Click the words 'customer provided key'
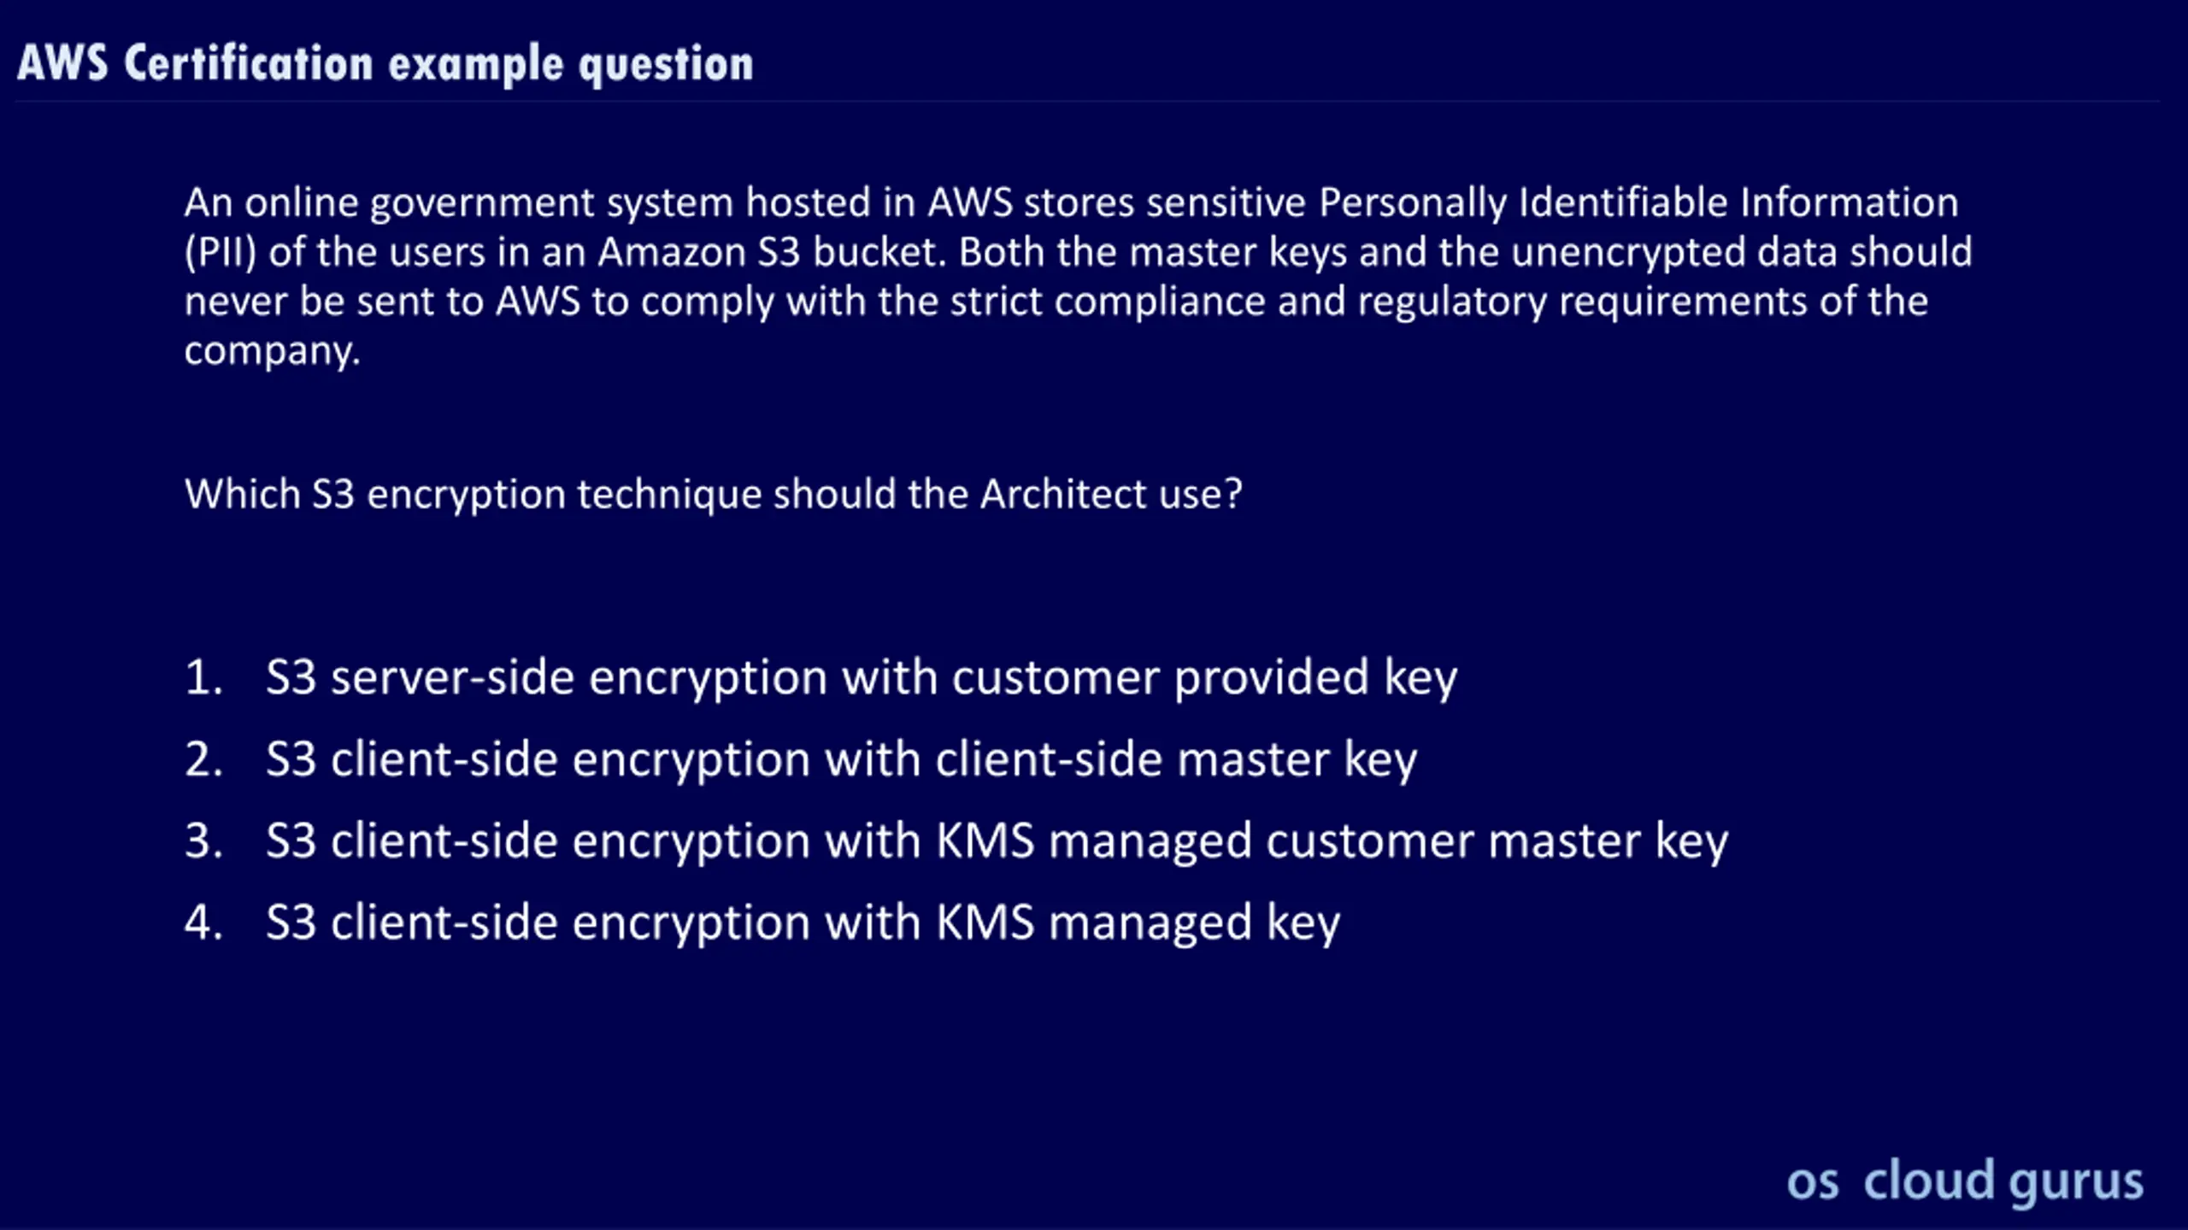 point(1204,678)
